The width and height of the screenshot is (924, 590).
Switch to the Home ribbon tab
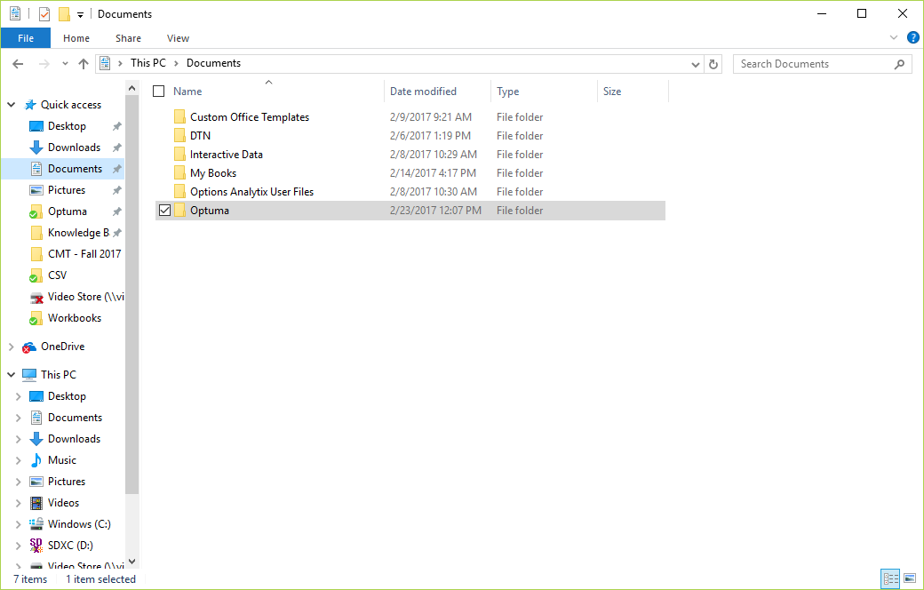[76, 38]
